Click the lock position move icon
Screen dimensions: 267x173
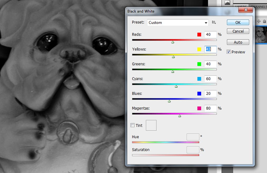coord(259,21)
